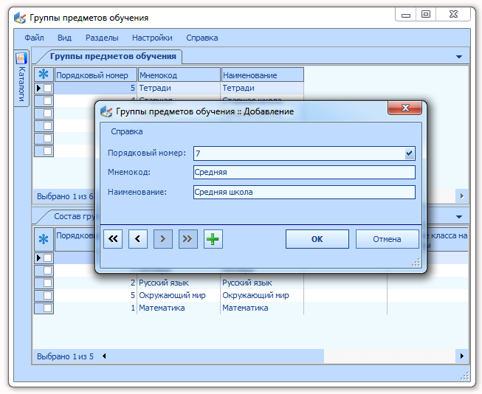This screenshot has width=482, height=394.
Task: Click the Мнемокод input field
Action: click(x=304, y=172)
